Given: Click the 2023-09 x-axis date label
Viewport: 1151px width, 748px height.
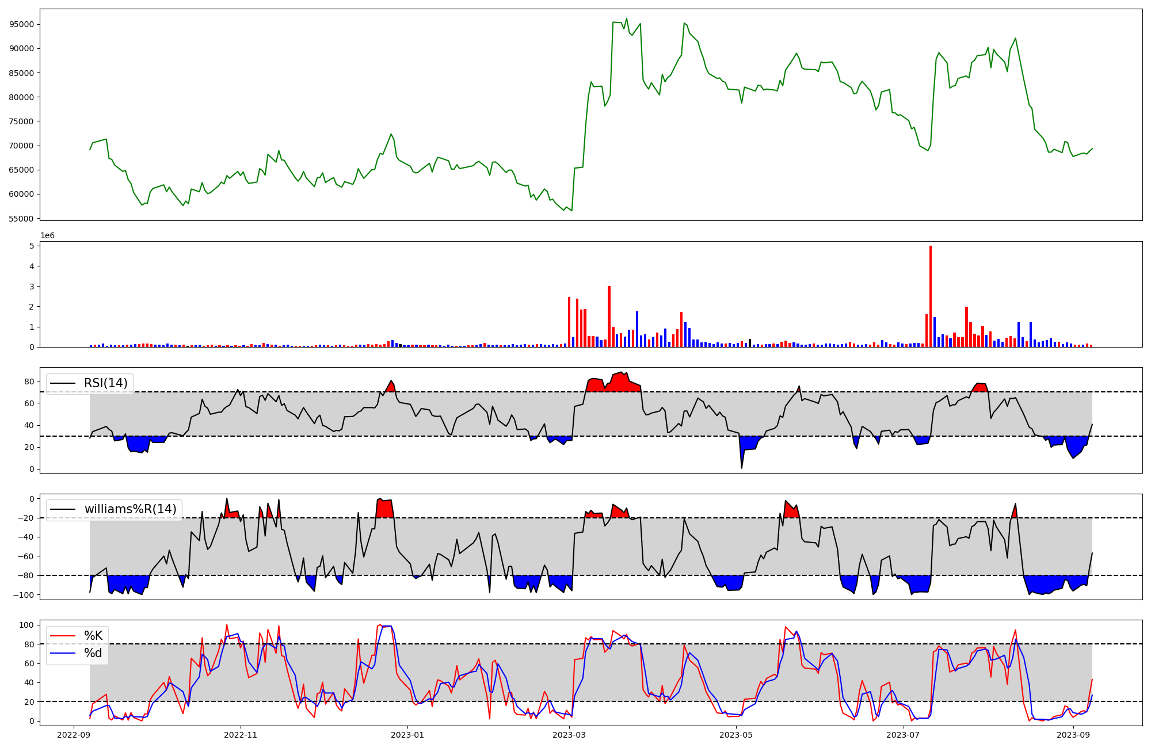Looking at the screenshot, I should (1074, 735).
